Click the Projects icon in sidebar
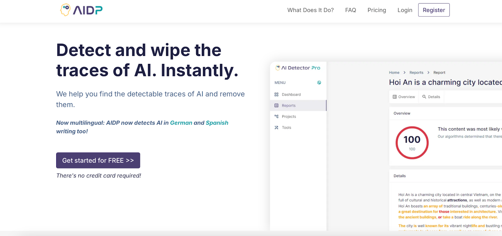Viewport: 502px width, 236px height. (276, 116)
